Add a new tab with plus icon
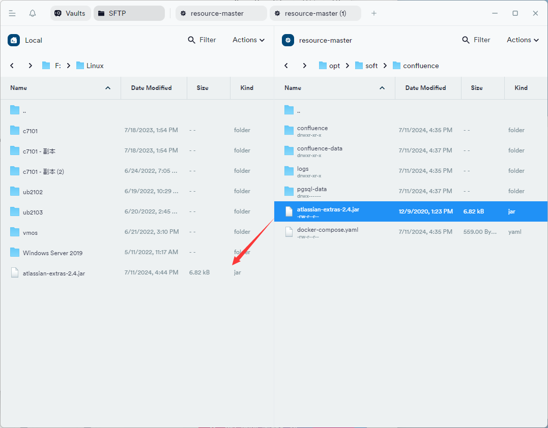The image size is (548, 428). [x=374, y=13]
